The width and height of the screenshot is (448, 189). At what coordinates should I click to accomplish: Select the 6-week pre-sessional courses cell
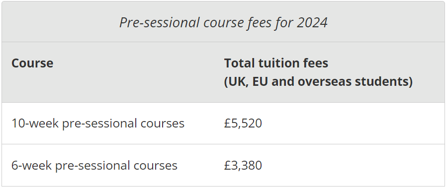coord(94,165)
